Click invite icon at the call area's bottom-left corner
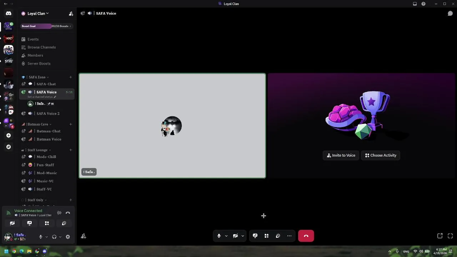Image resolution: width=457 pixels, height=257 pixels. coord(84,236)
